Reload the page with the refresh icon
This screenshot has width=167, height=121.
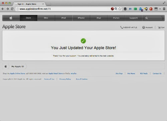point(12,9)
